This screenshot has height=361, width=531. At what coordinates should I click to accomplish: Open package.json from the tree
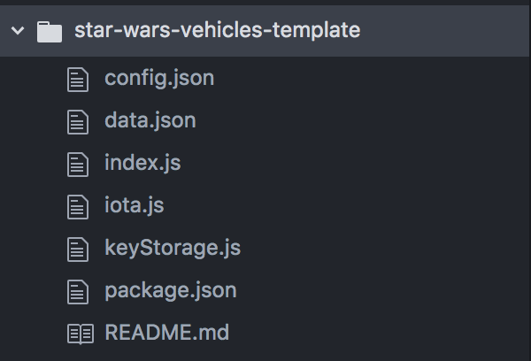170,291
